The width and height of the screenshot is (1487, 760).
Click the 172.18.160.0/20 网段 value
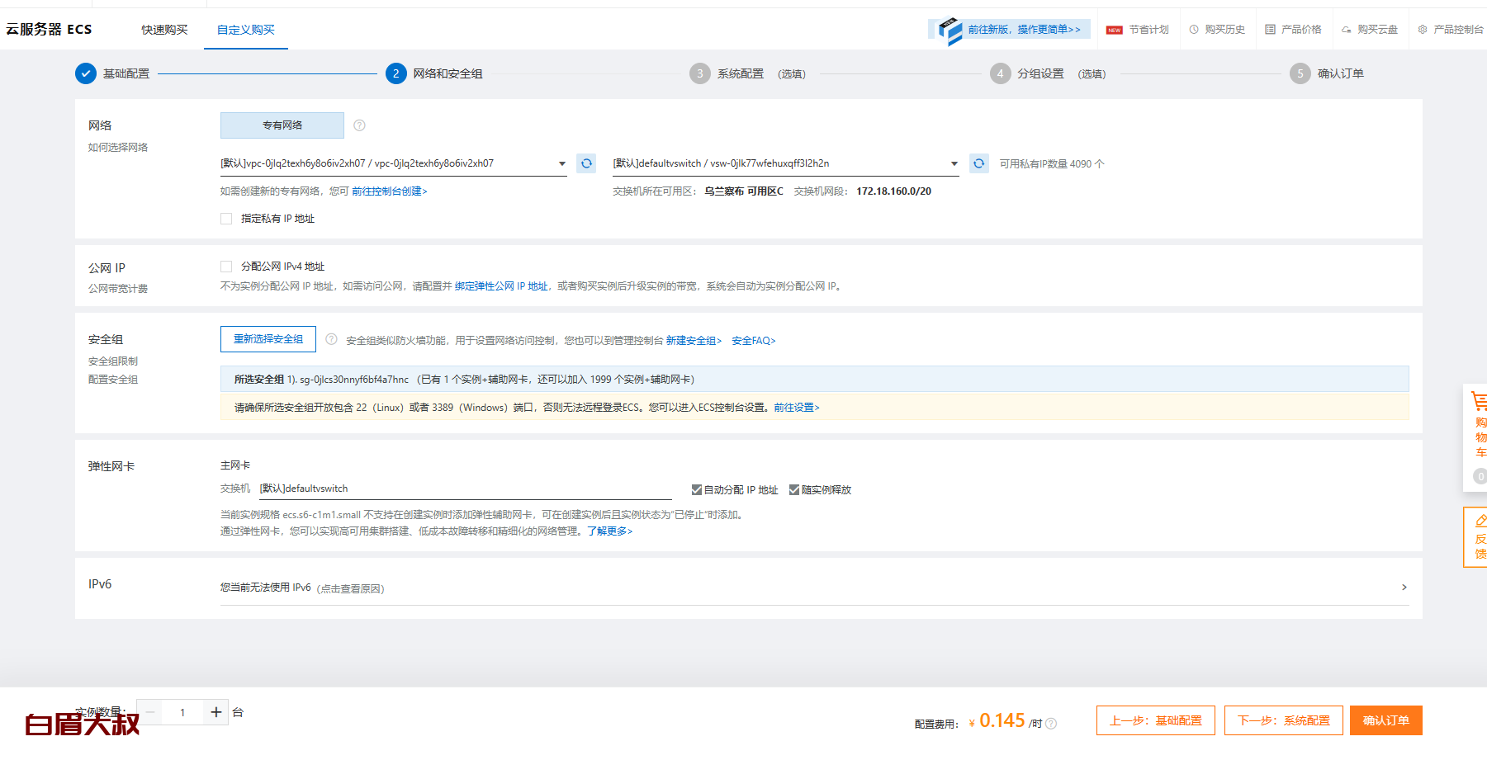(x=893, y=191)
